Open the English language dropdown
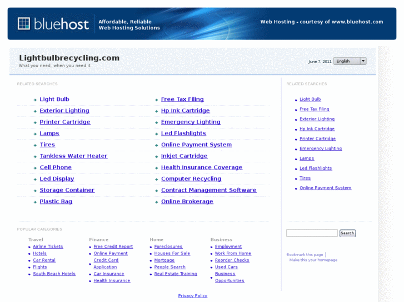This screenshot has width=404, height=302. tap(350, 61)
